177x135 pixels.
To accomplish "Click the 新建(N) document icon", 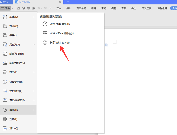I will (x=5, y=17).
